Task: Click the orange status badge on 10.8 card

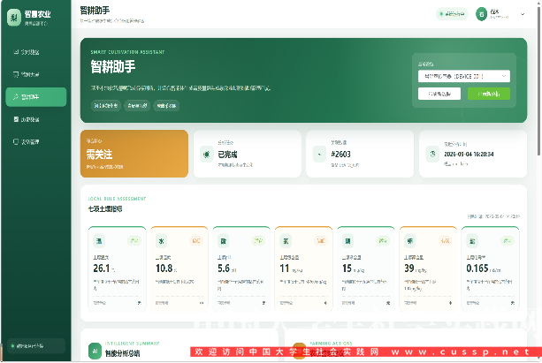Action: click(196, 241)
